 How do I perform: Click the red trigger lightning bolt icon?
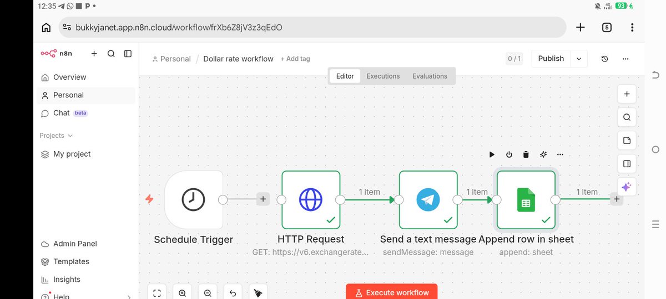(149, 199)
